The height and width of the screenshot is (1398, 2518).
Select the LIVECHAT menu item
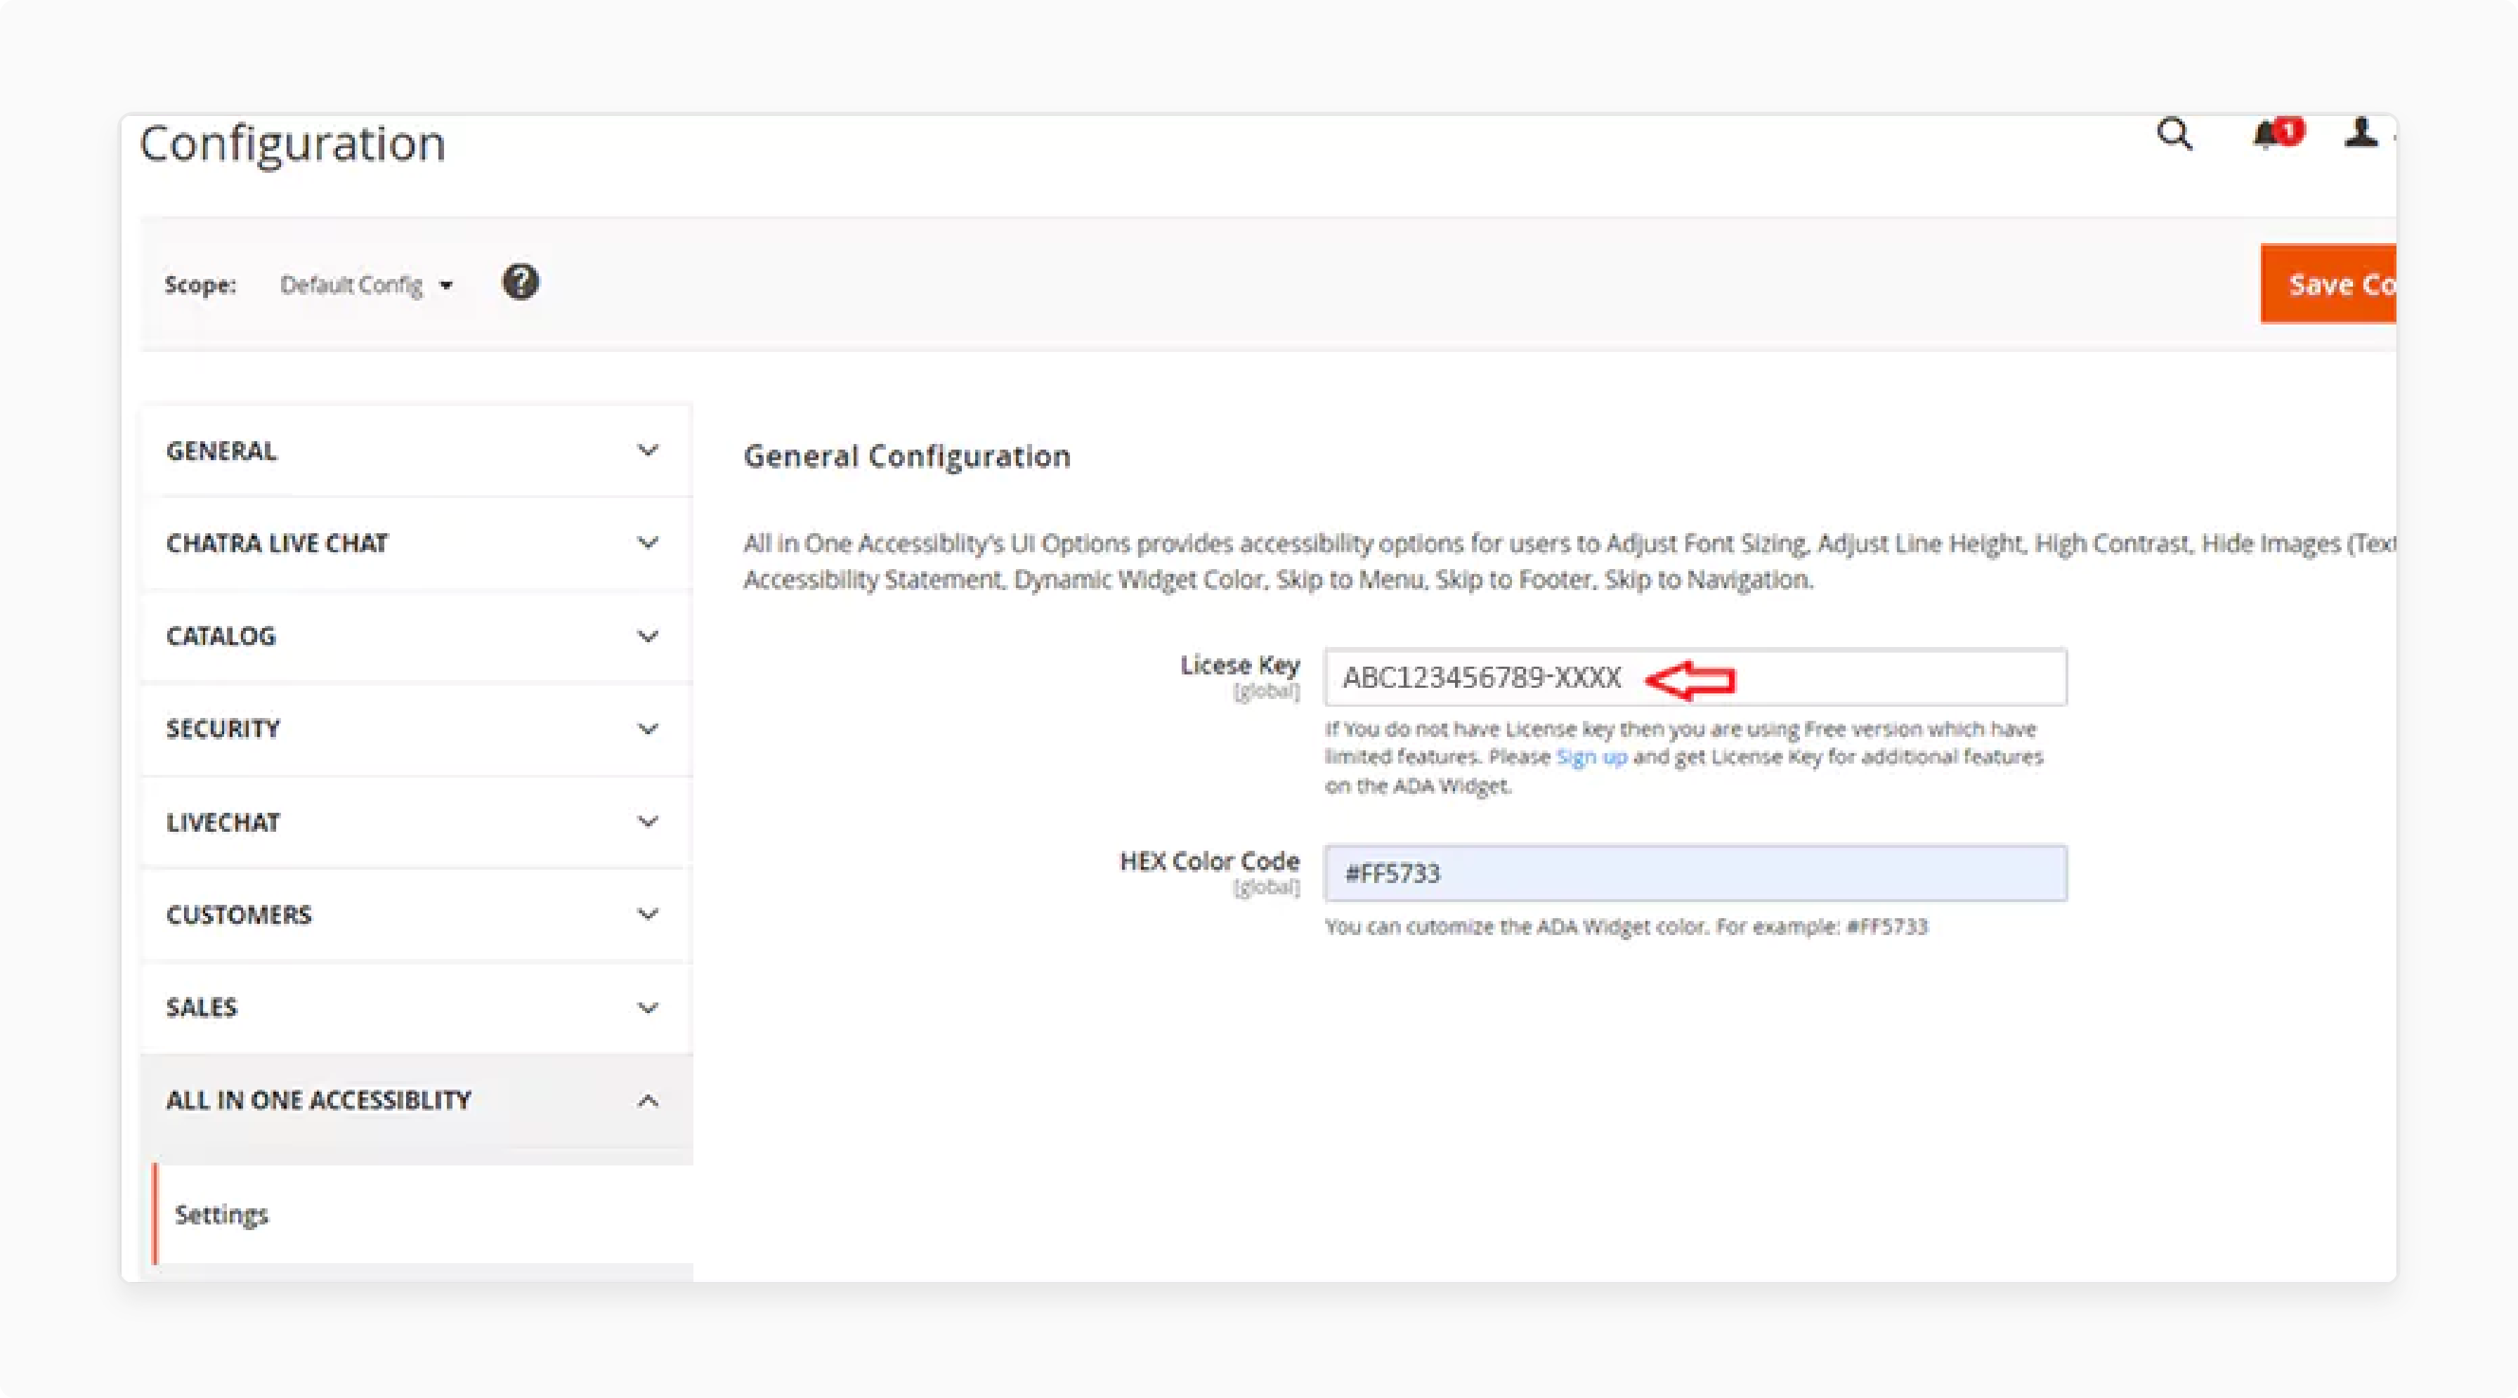coord(417,822)
